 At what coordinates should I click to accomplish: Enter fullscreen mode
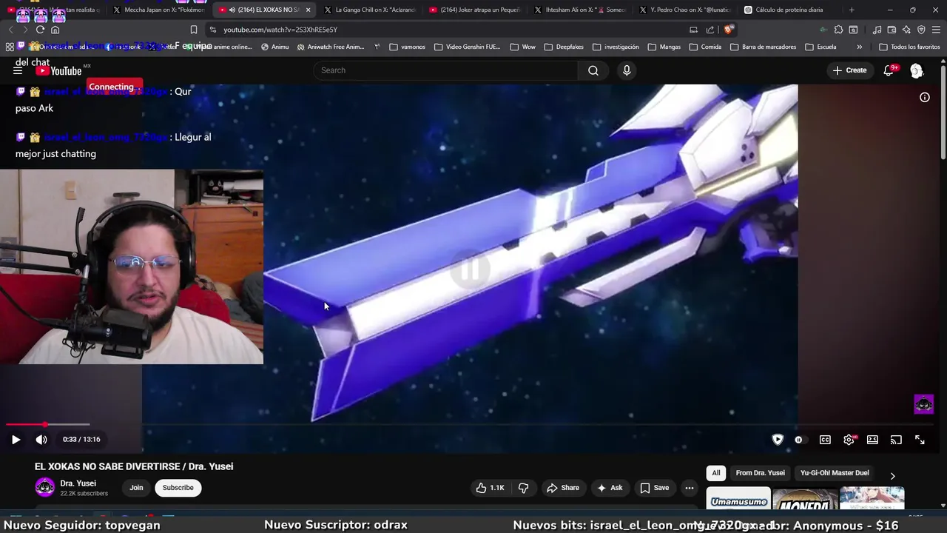point(920,440)
